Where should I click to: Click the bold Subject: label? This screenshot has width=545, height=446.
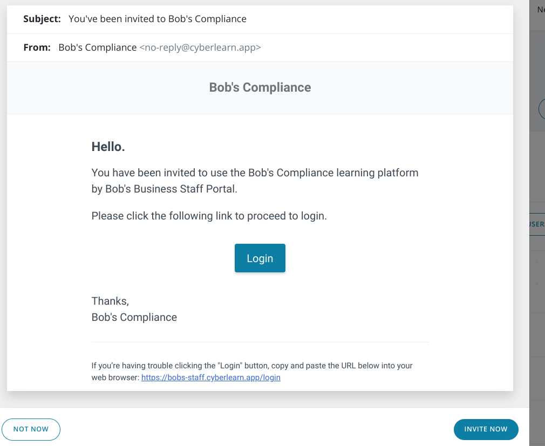[42, 19]
